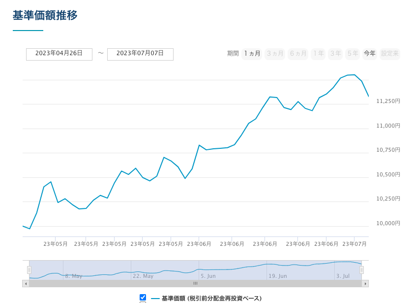The width and height of the screenshot is (413, 303).
Task: Click the 5. Jun navigator timeline label
Action: pos(208,276)
